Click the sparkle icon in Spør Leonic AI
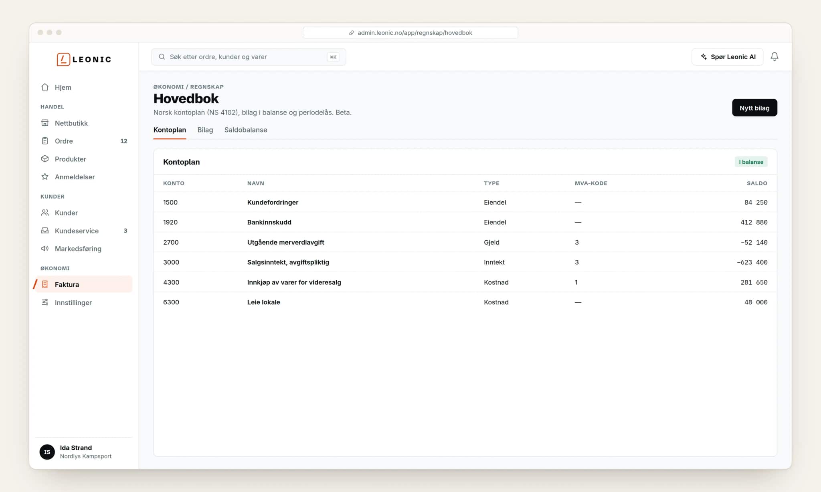 tap(704, 57)
